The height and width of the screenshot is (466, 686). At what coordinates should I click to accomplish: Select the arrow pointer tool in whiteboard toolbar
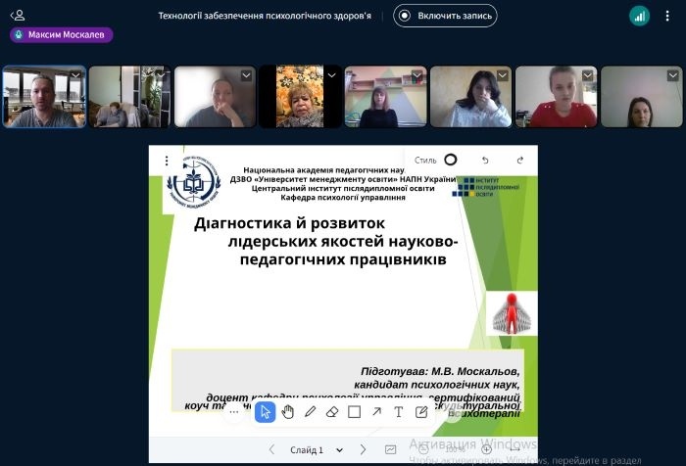point(265,412)
